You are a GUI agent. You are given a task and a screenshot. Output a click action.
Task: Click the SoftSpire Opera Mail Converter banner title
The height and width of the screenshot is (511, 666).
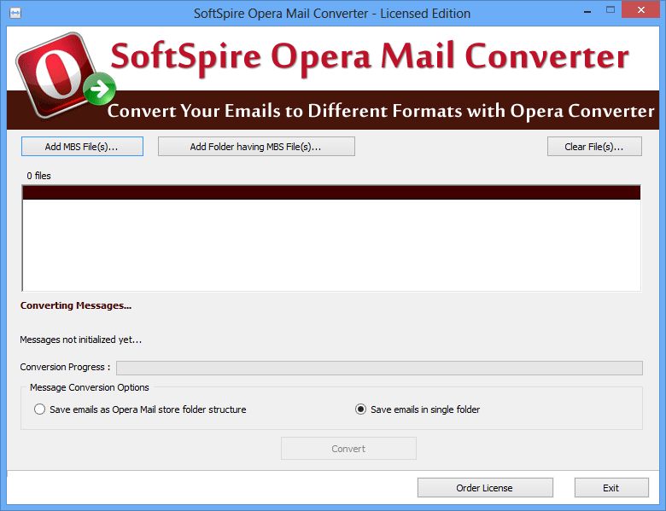pos(369,57)
